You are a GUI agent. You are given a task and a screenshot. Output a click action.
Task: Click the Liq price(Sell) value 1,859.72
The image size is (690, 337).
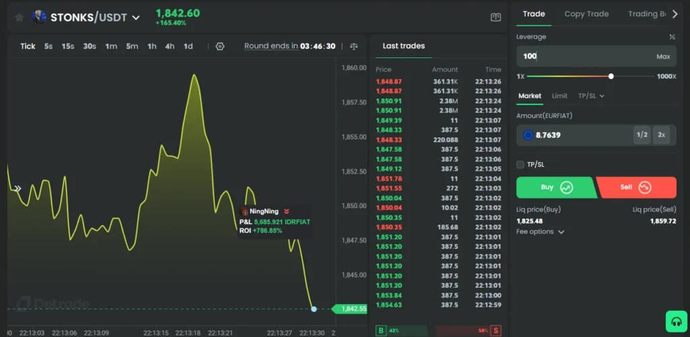[663, 221]
